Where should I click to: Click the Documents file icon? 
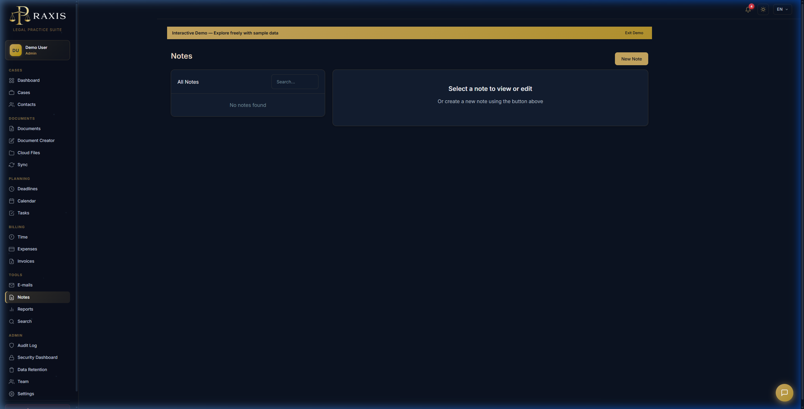pos(12,129)
